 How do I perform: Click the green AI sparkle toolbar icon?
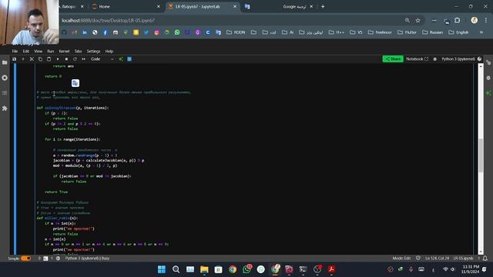(121, 59)
